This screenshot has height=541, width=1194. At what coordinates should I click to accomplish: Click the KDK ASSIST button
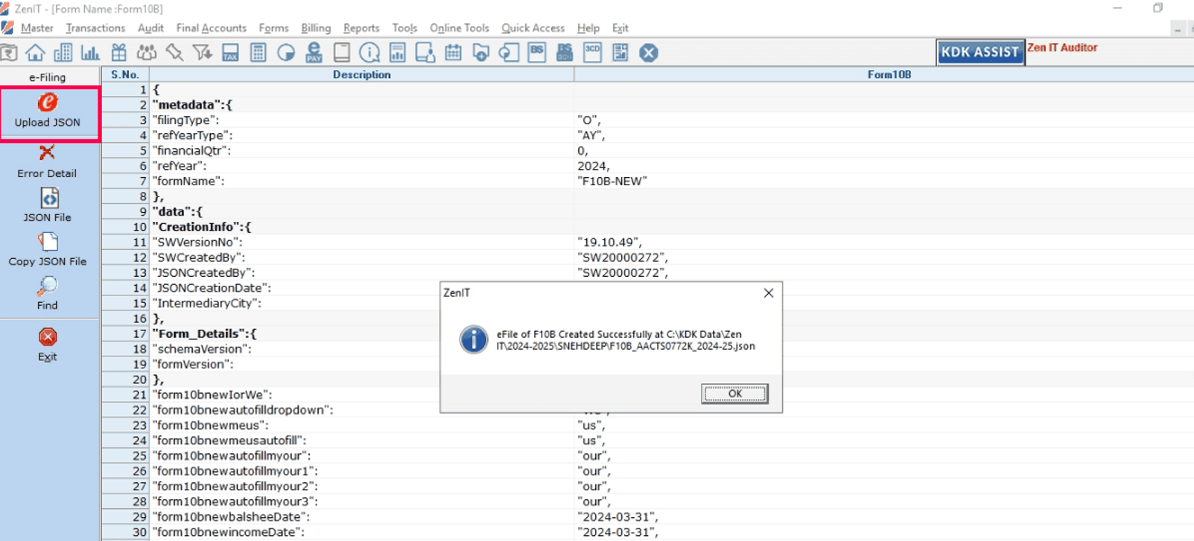pos(980,52)
